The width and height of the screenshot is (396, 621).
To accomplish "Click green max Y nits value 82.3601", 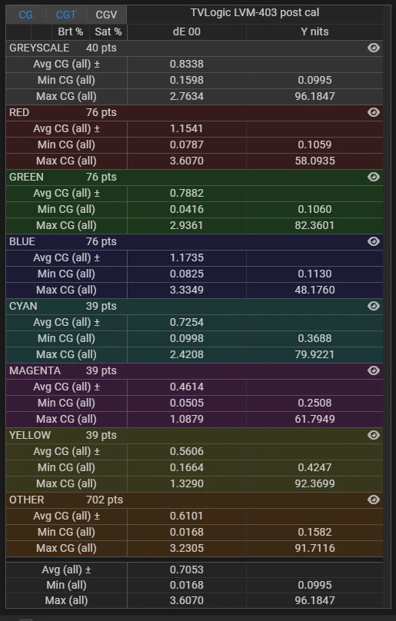I will [x=314, y=225].
